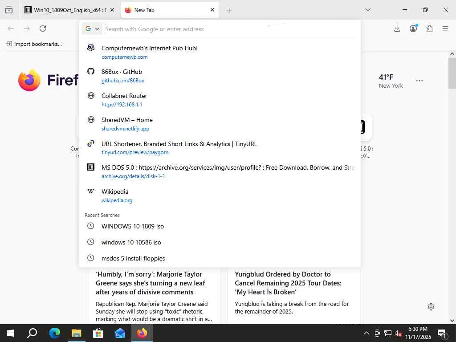Image resolution: width=456 pixels, height=342 pixels.
Task: Click the TinyURL favicon icon
Action: (91, 143)
